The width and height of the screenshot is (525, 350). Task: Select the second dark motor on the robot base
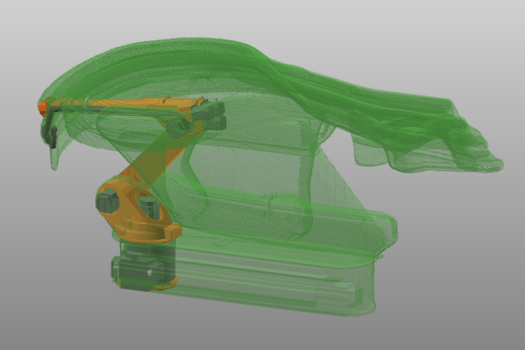click(149, 208)
